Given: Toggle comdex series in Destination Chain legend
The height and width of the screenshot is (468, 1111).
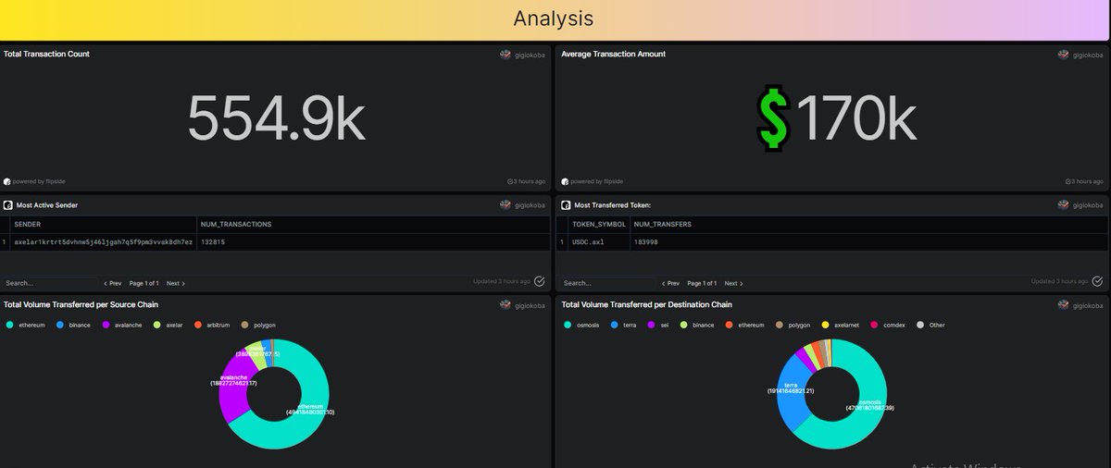Looking at the screenshot, I should 890,325.
